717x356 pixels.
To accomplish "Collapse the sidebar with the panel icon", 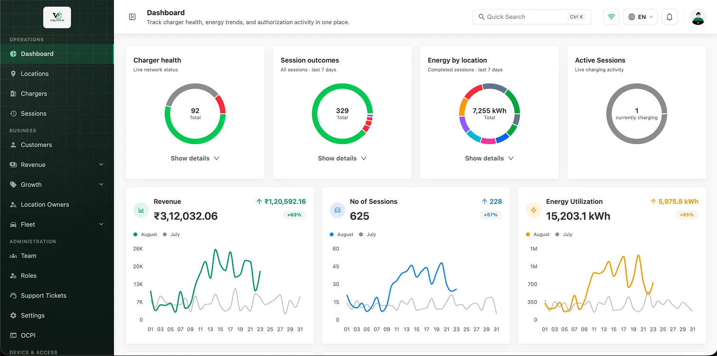I will click(132, 17).
